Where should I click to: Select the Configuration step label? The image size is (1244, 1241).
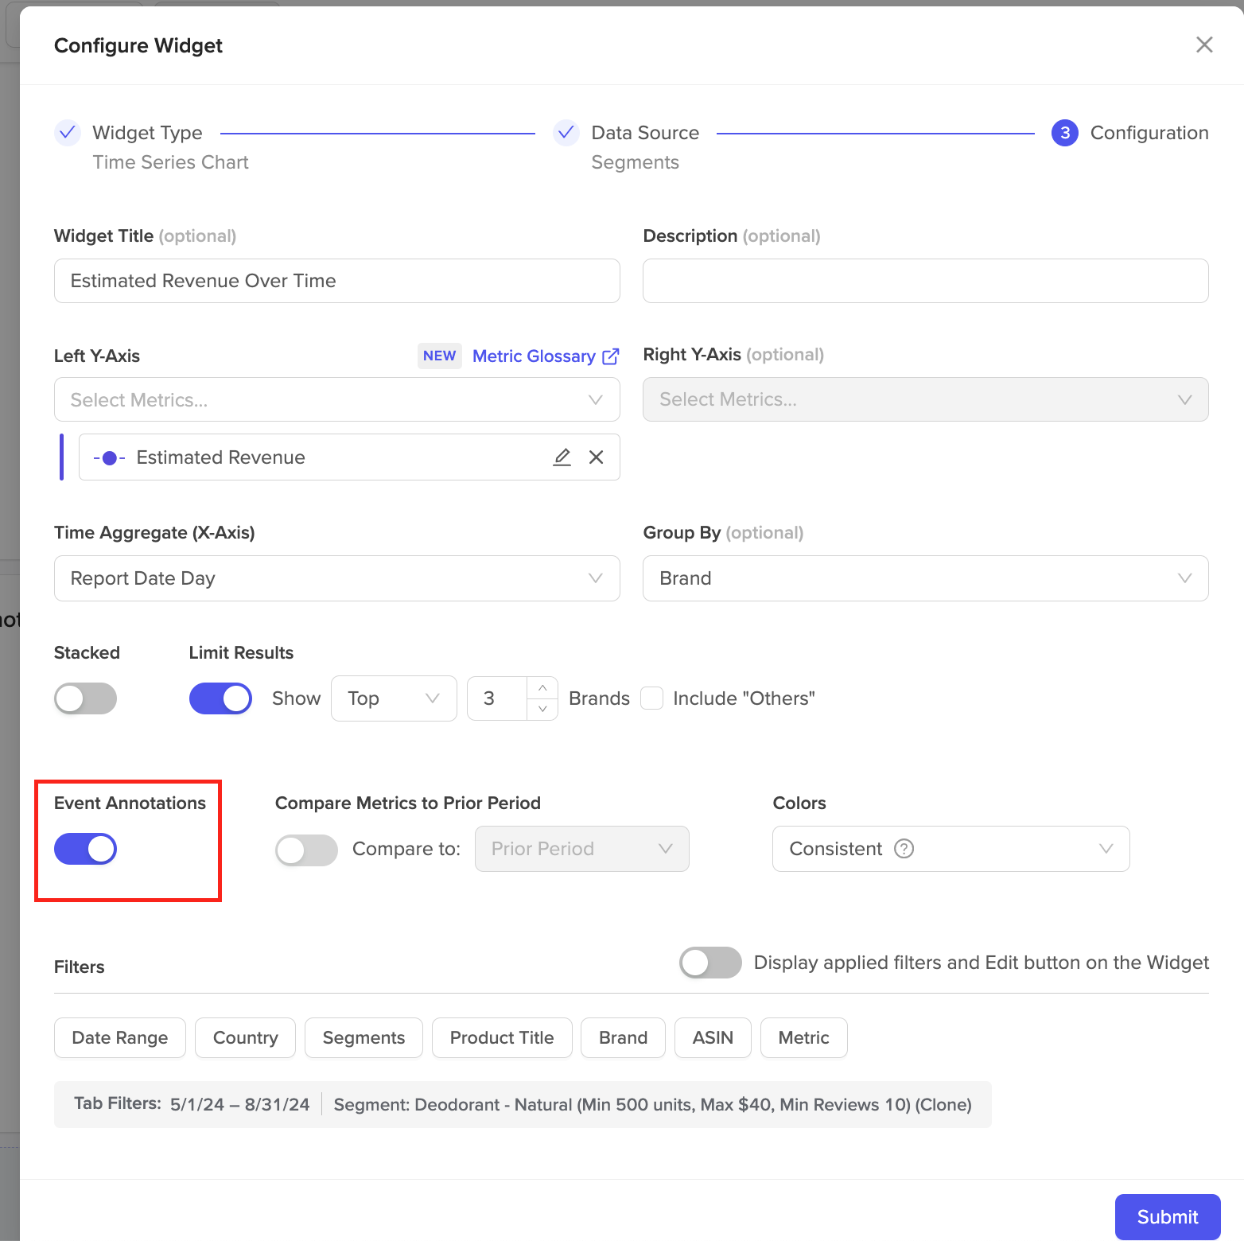click(x=1149, y=133)
